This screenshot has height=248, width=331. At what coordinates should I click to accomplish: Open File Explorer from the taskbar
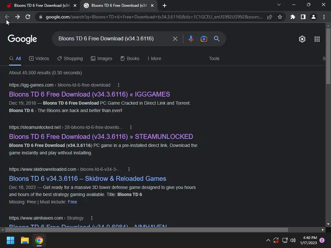tap(25, 240)
